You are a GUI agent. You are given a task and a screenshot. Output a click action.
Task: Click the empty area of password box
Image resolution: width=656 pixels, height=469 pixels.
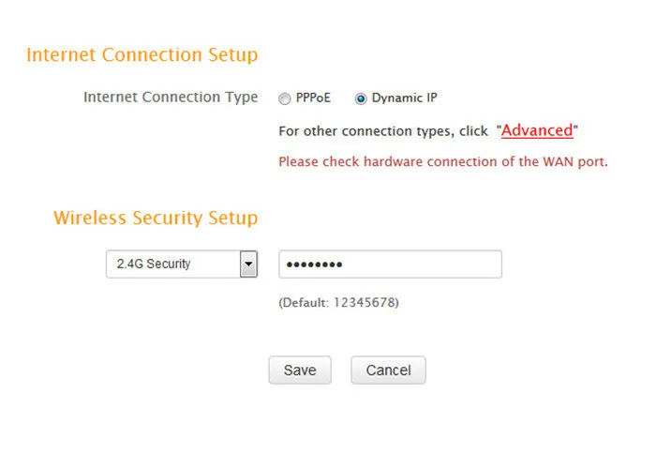click(x=423, y=265)
